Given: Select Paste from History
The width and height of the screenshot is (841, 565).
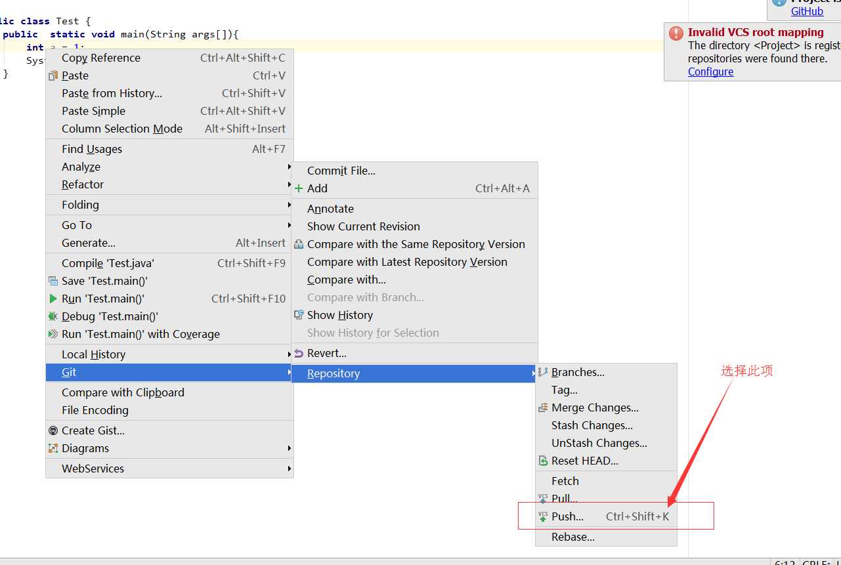Looking at the screenshot, I should [x=169, y=93].
